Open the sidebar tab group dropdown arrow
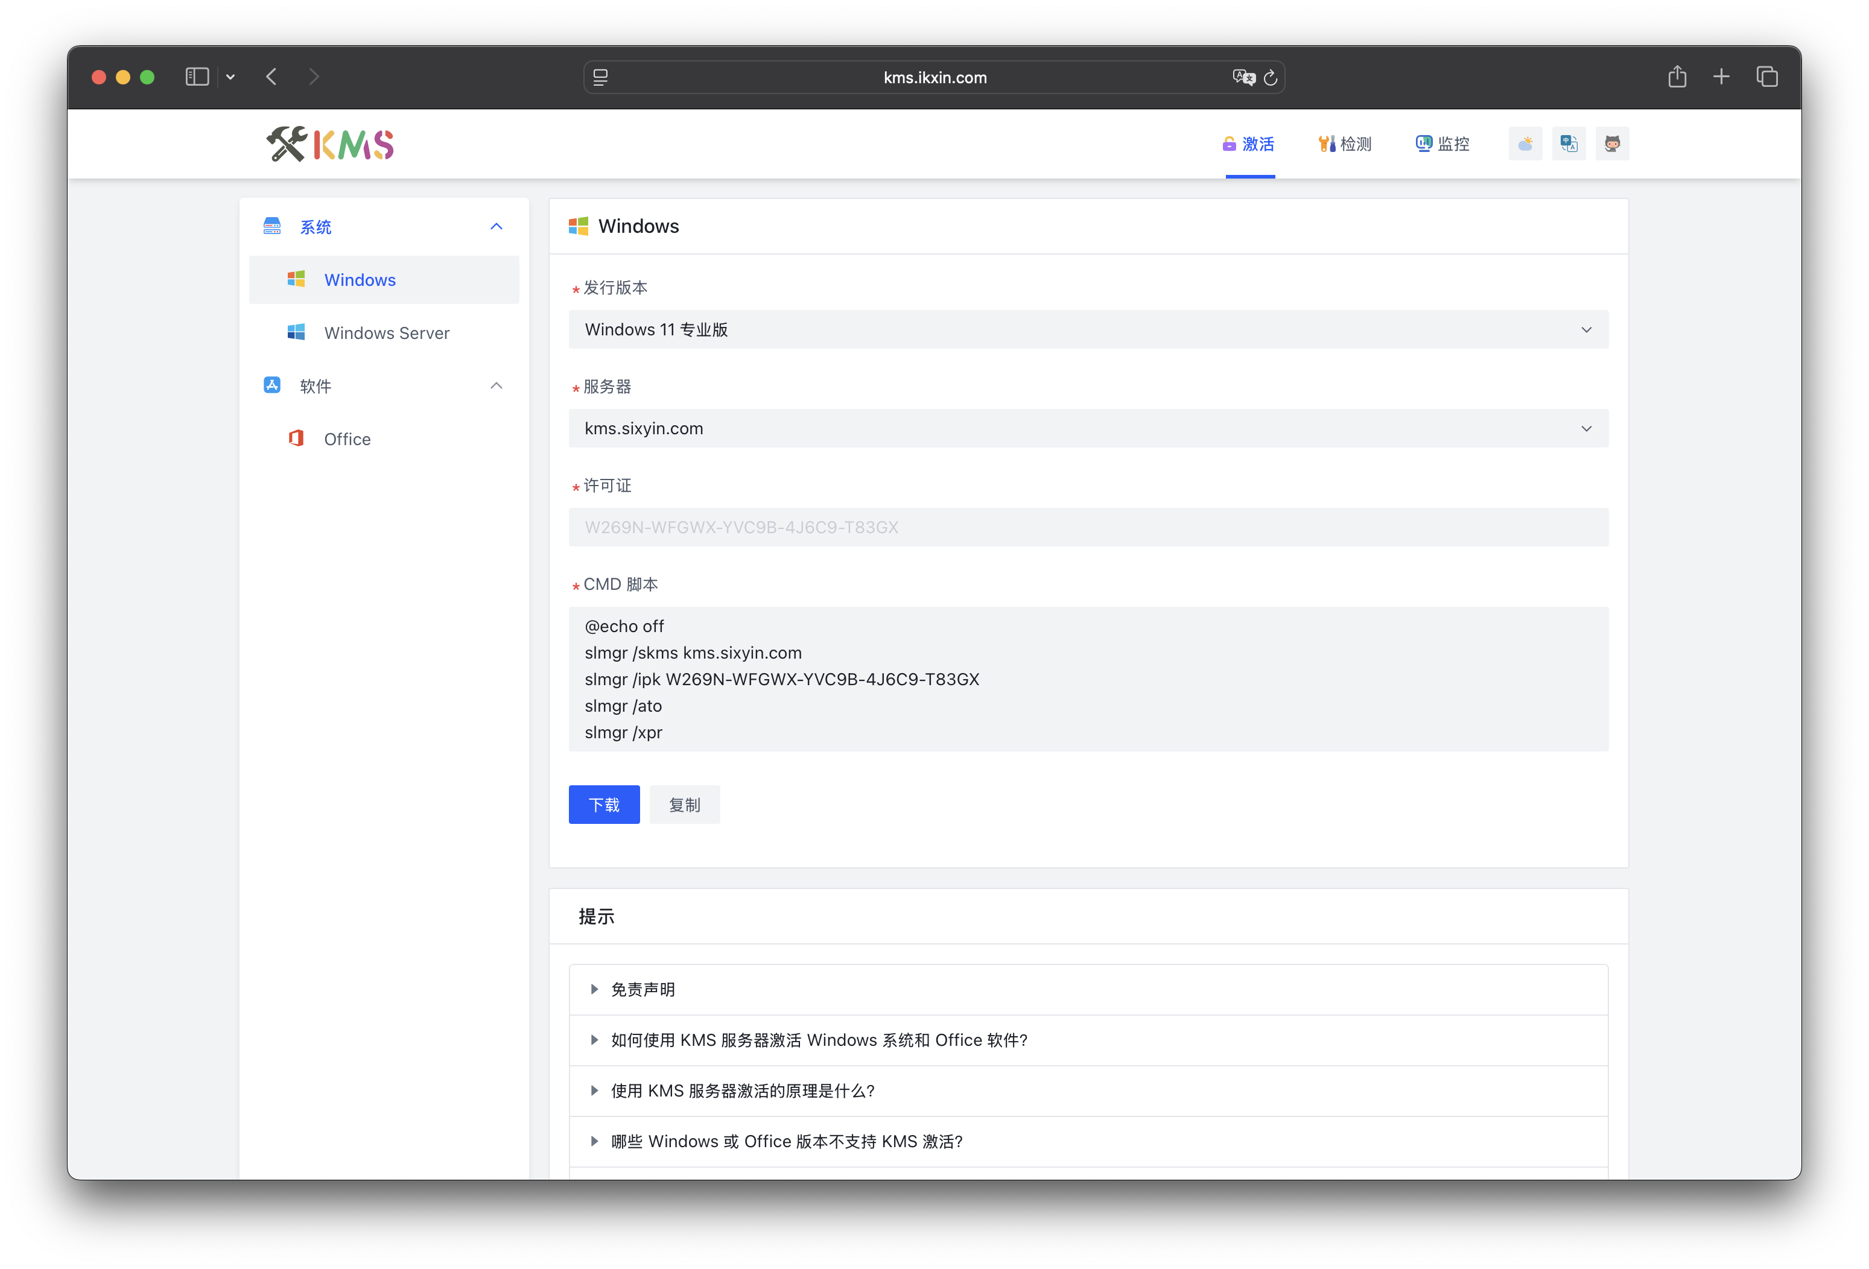The width and height of the screenshot is (1869, 1269). pyautogui.click(x=231, y=77)
